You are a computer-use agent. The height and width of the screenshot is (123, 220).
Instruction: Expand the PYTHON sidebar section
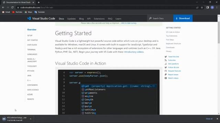click(x=31, y=71)
